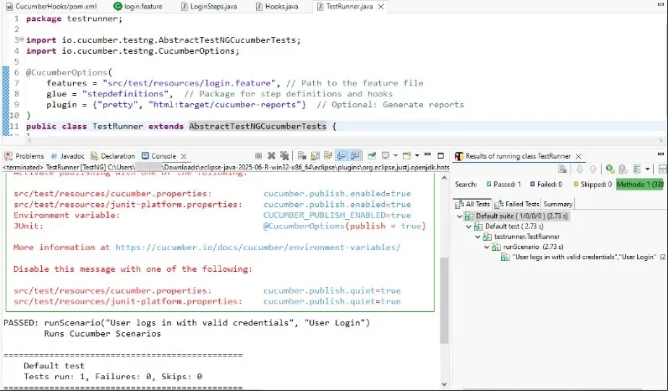Rerun last TestNG test
Image resolution: width=668 pixels, height=391 pixels.
610,169
